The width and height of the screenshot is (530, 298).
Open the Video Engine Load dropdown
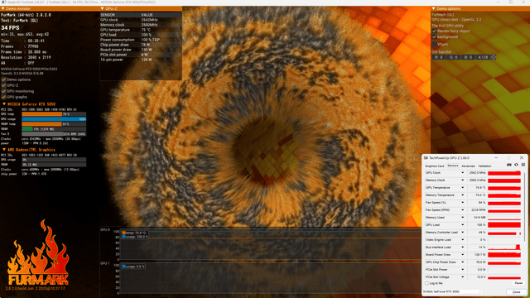463,239
